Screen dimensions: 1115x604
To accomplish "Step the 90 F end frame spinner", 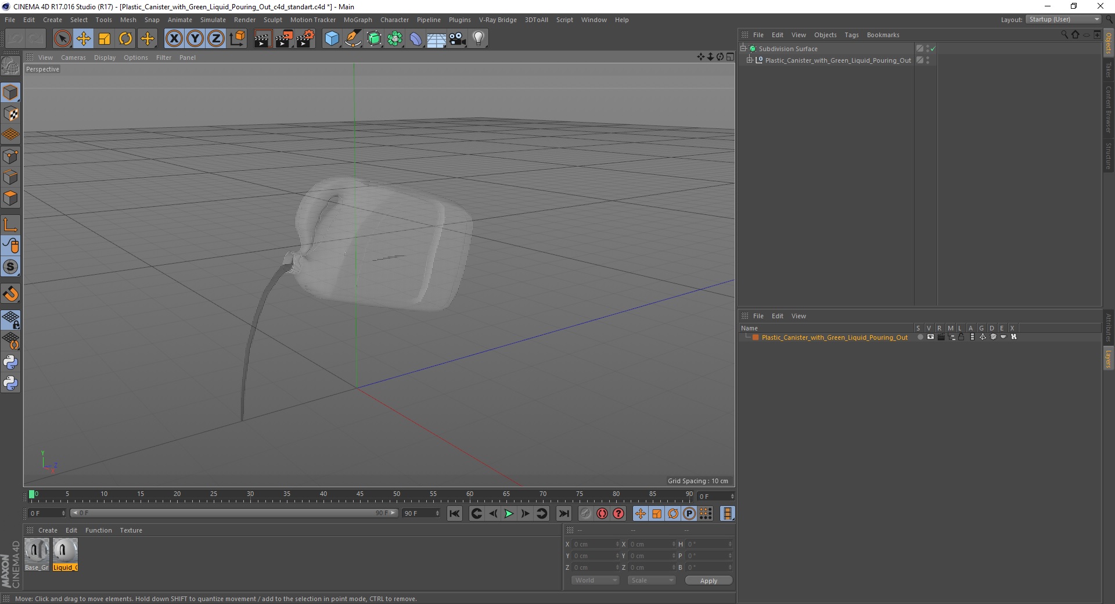I will pyautogui.click(x=437, y=513).
